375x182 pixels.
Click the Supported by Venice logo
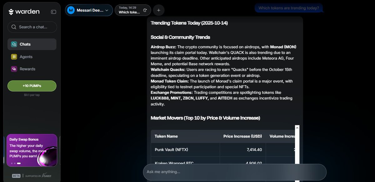[x=38, y=176]
